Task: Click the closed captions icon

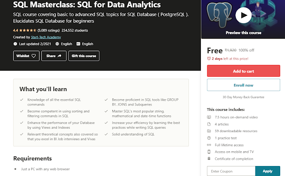Action: tap(78, 44)
